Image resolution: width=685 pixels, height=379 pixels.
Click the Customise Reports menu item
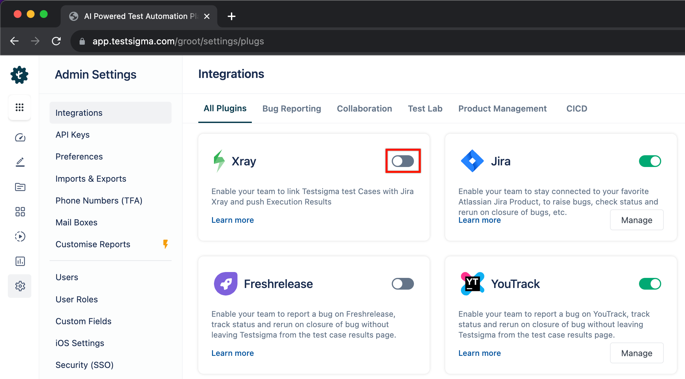click(x=92, y=244)
